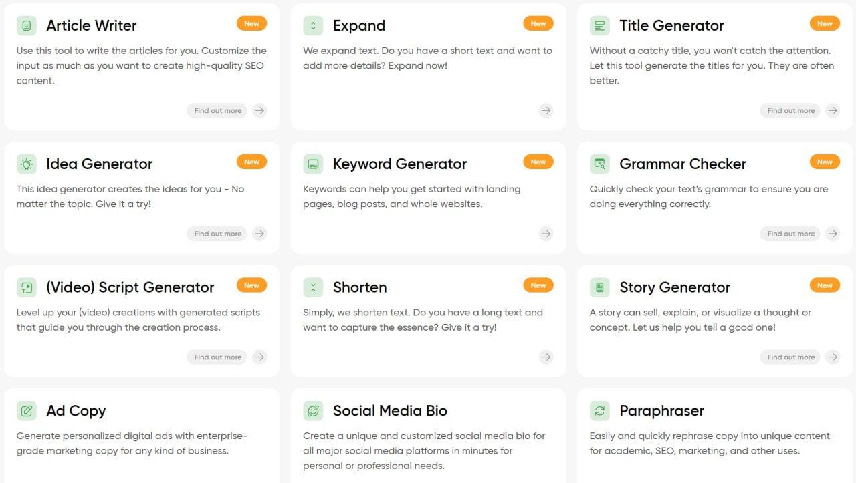The width and height of the screenshot is (856, 483).
Task: Click the Article Writer document icon
Action: click(27, 26)
